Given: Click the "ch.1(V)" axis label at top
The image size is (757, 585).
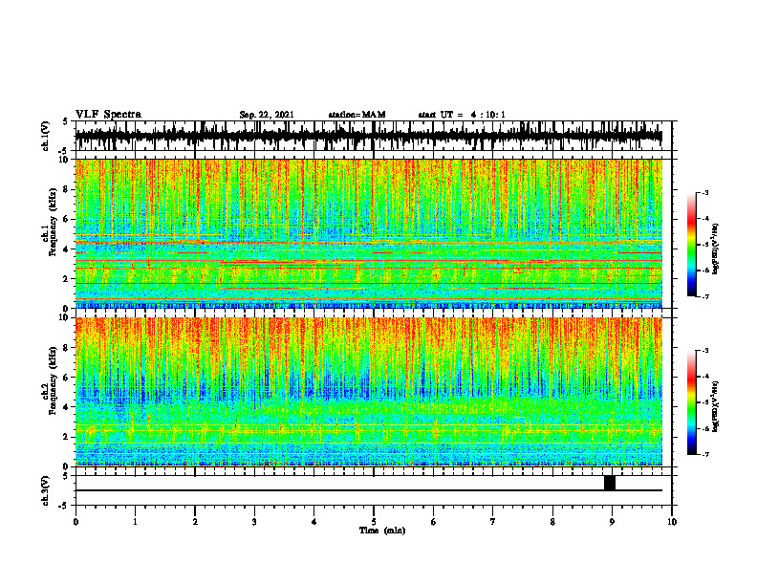Looking at the screenshot, I should pyautogui.click(x=46, y=136).
